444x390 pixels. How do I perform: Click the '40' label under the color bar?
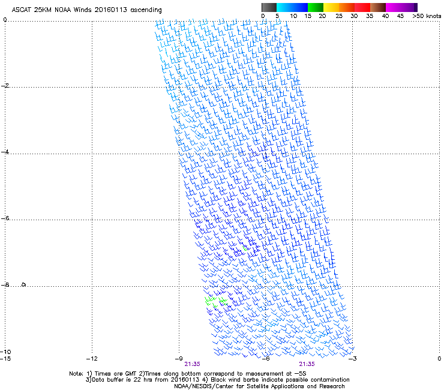point(385,16)
